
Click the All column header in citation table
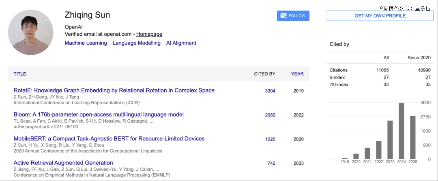[x=386, y=58]
